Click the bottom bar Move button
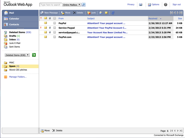Image resolution: width=185 pixels, height=138 pixels. (45, 130)
